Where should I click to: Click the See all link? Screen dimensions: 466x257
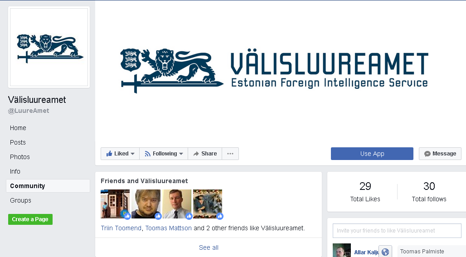tap(209, 247)
